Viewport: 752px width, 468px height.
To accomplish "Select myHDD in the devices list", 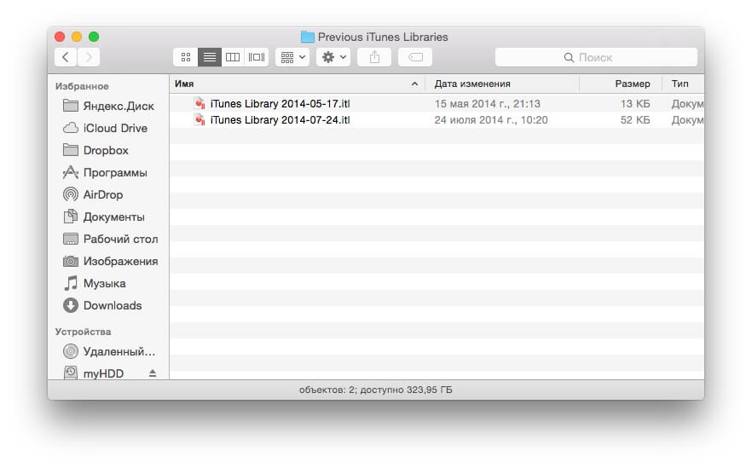I will (x=103, y=373).
